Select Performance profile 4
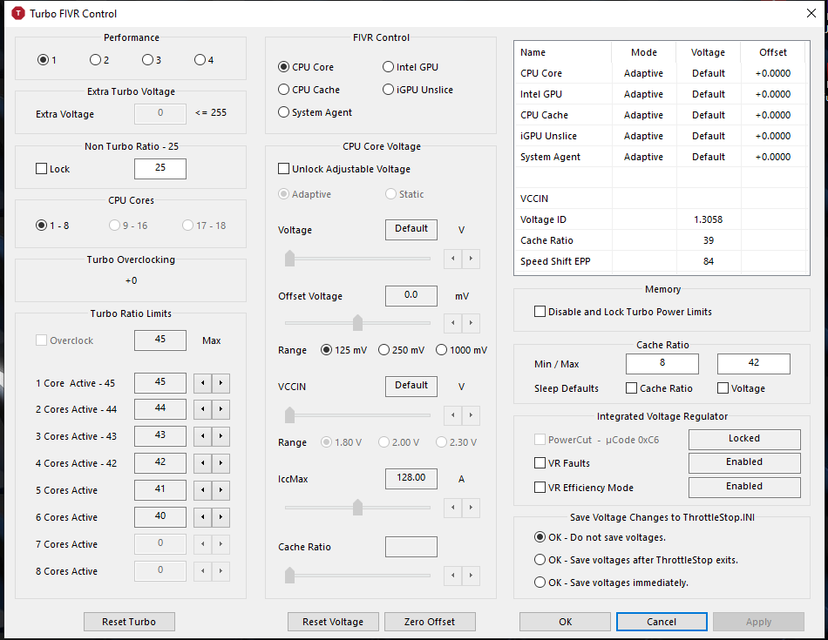Viewport: 828px width, 640px height. (204, 59)
